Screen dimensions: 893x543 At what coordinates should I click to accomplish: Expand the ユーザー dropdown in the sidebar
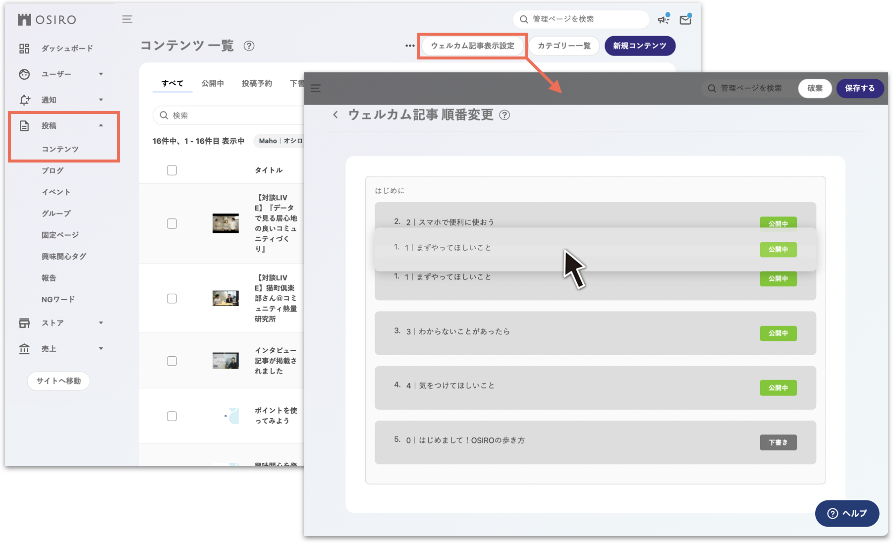coord(102,74)
